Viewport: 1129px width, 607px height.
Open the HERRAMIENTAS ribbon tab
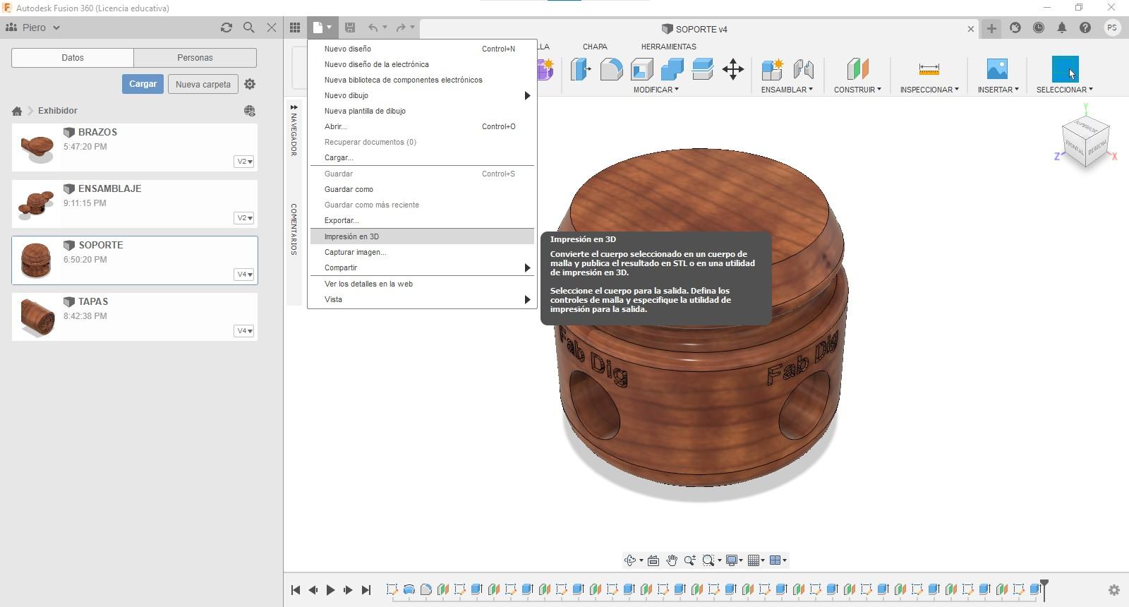(668, 47)
